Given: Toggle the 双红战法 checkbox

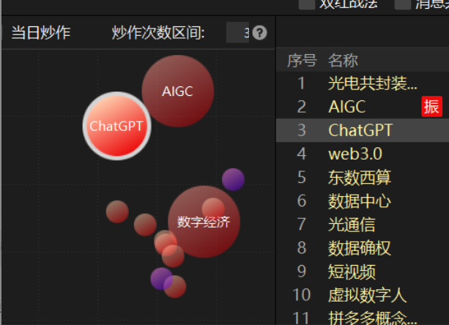Looking at the screenshot, I should point(307,4).
